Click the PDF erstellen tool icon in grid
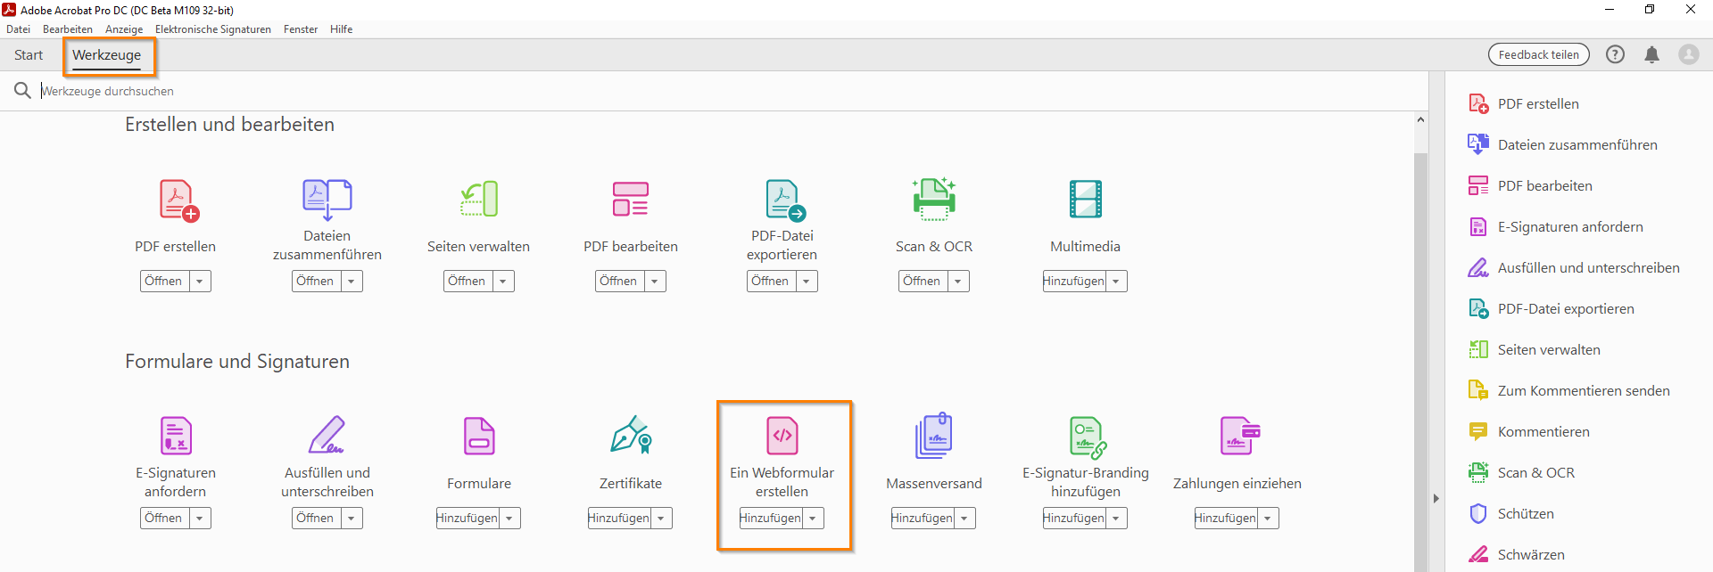The image size is (1713, 572). [178, 200]
